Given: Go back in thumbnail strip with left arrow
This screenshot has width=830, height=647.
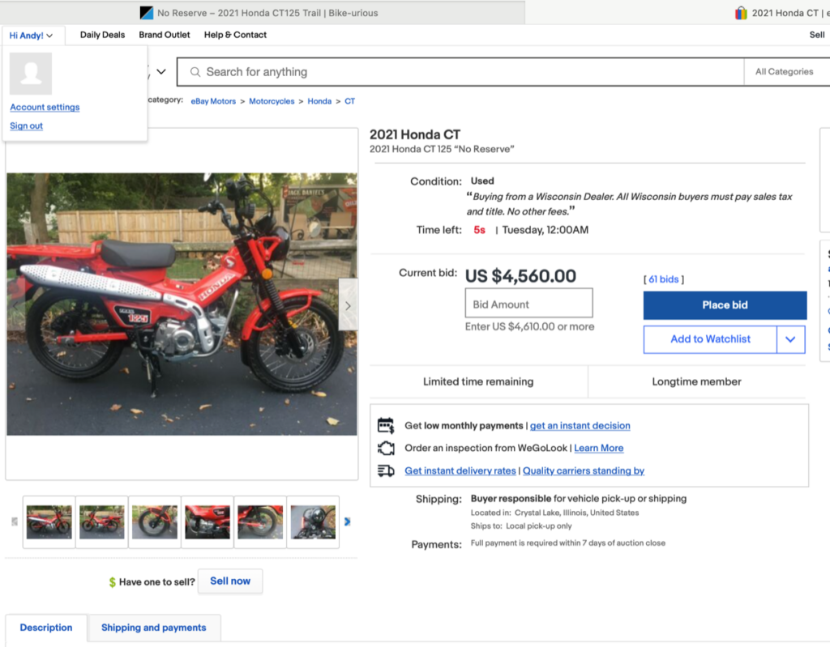Looking at the screenshot, I should coord(15,521).
